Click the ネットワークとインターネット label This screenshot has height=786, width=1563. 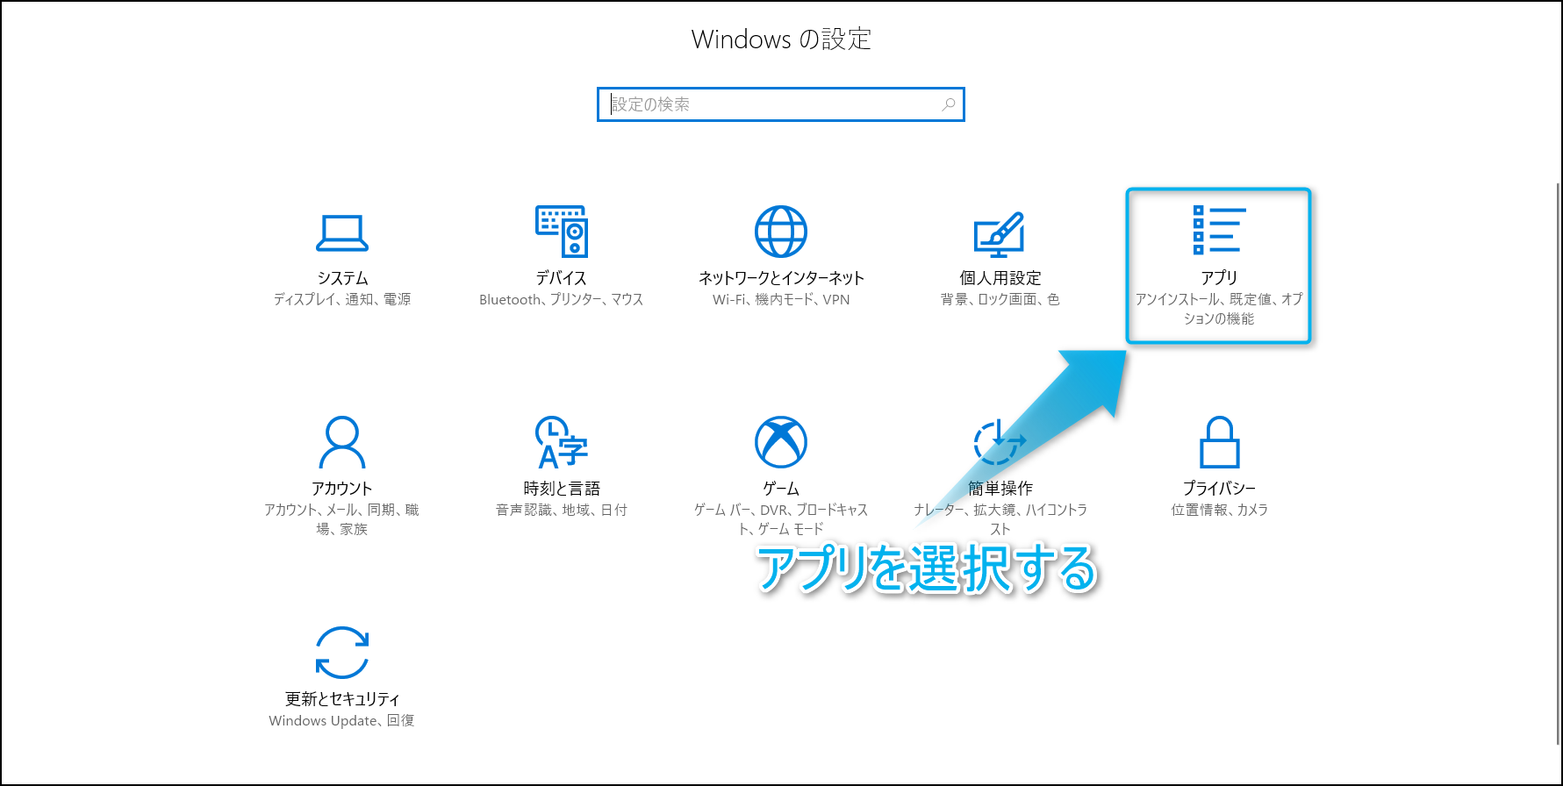tap(780, 278)
